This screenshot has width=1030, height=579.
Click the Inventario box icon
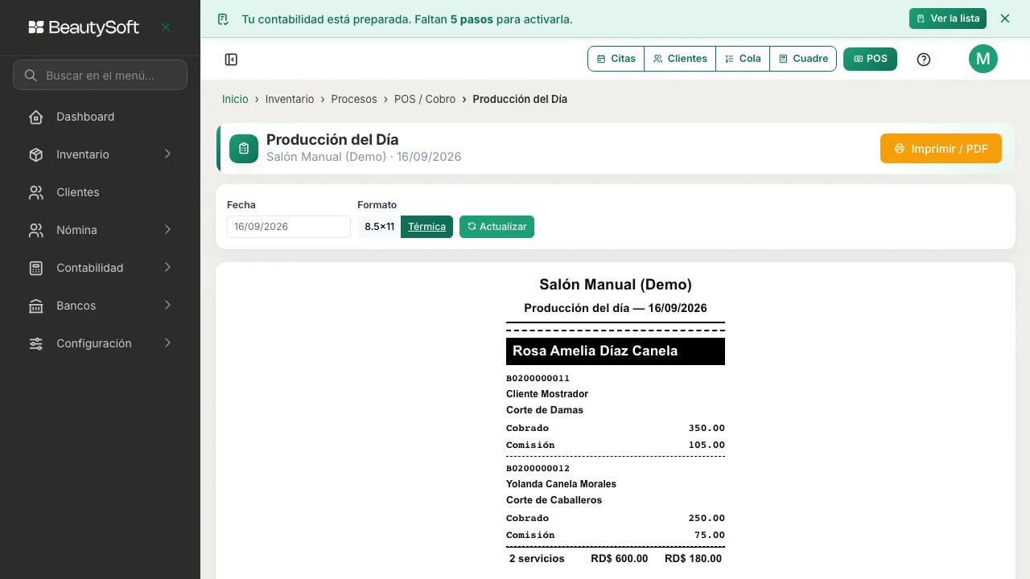(x=36, y=154)
